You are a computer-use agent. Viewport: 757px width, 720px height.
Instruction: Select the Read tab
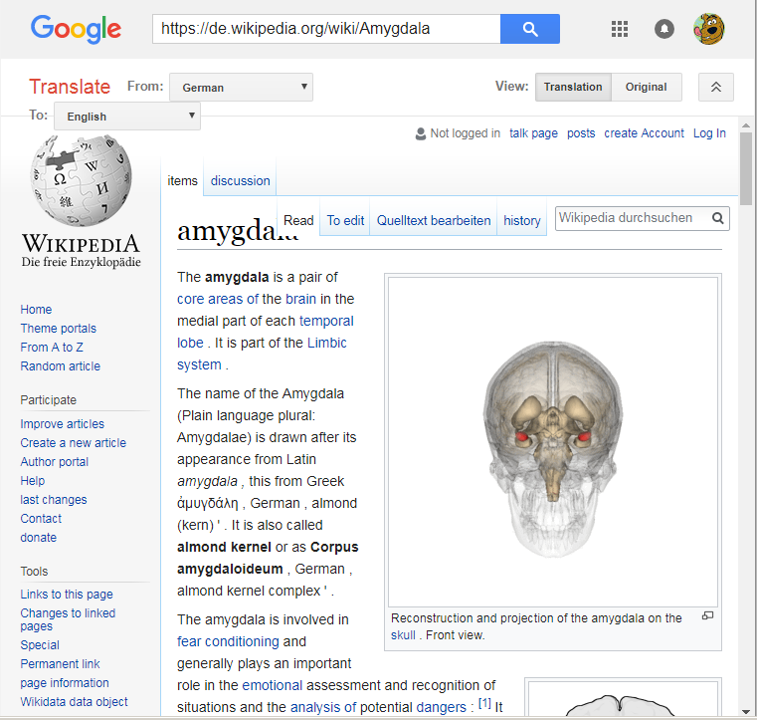(x=298, y=220)
